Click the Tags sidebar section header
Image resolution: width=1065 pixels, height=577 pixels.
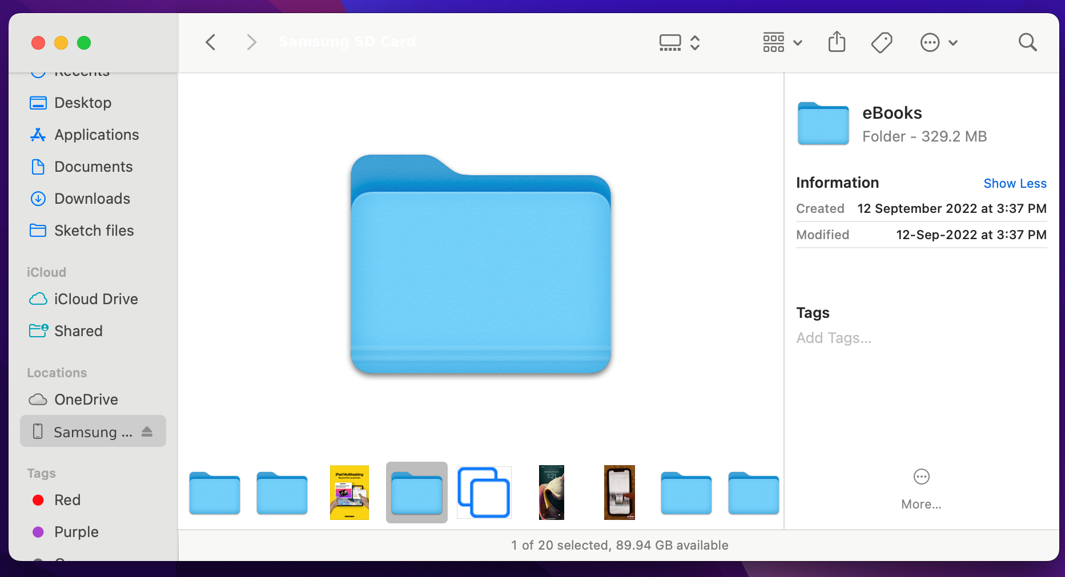(x=41, y=473)
